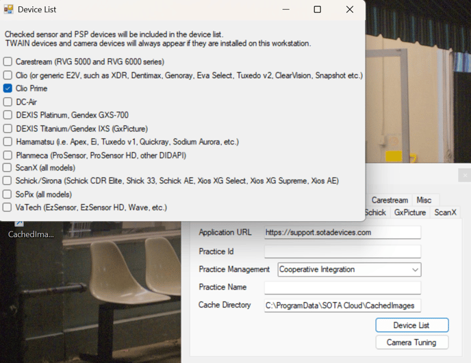Enable the SoPix (all models) checkbox
This screenshot has height=363, width=471.
coord(7,194)
